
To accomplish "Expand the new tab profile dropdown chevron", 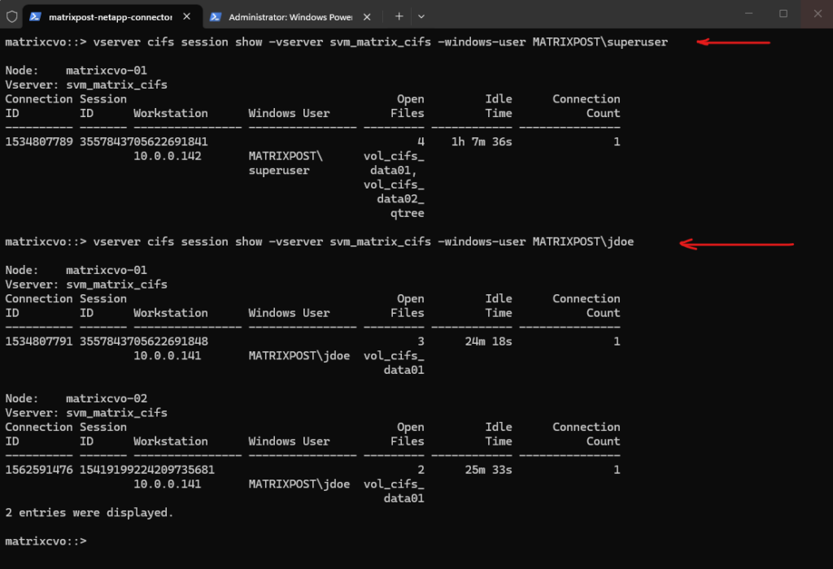I will [421, 15].
